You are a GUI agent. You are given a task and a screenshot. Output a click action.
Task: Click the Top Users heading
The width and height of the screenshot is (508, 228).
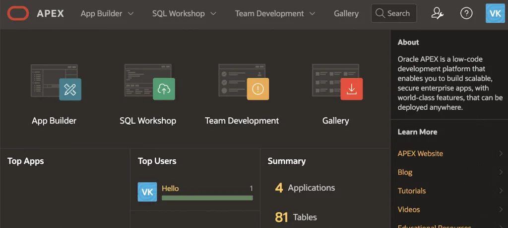(157, 161)
